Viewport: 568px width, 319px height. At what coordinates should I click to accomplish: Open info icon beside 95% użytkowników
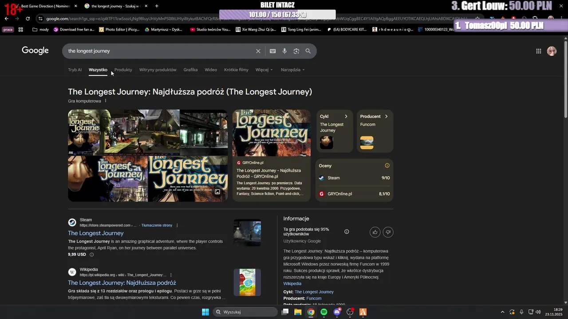pos(347,232)
